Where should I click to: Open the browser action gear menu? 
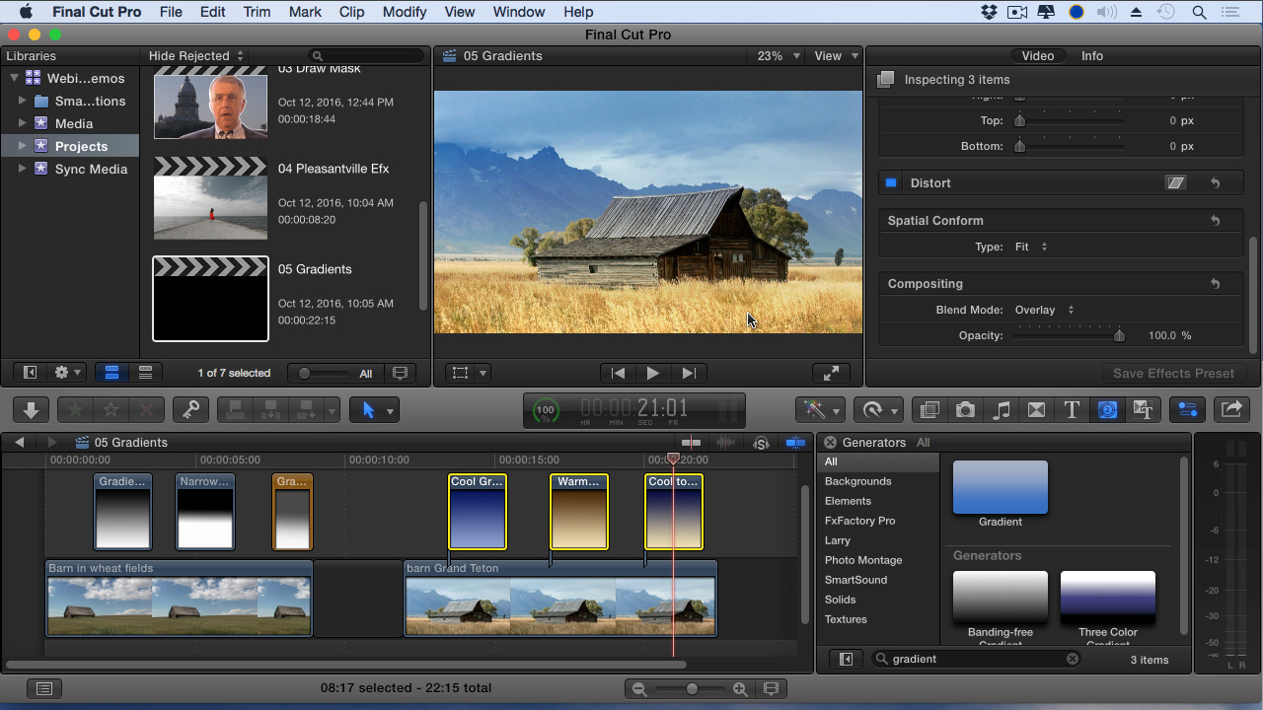pyautogui.click(x=68, y=373)
